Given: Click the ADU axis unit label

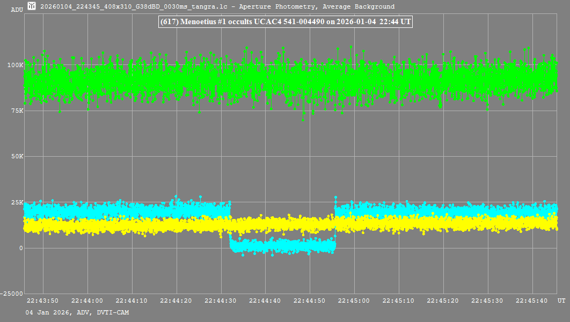Looking at the screenshot, I should pos(17,10).
